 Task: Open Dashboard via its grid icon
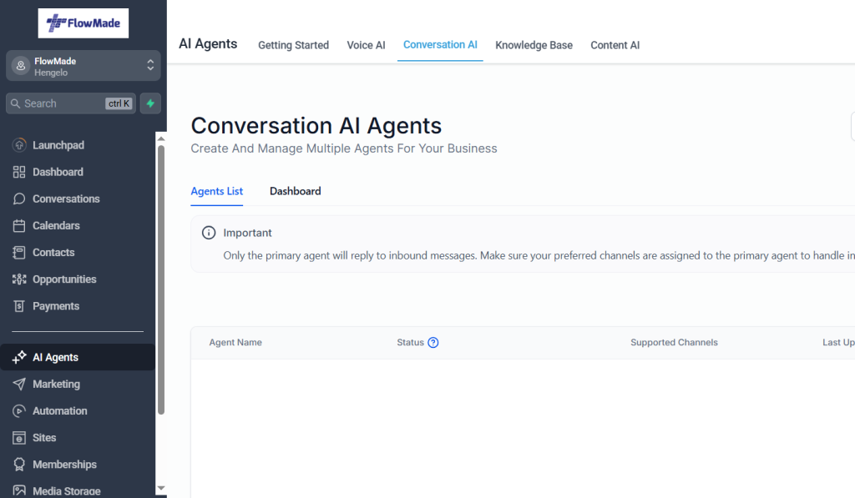coord(19,172)
